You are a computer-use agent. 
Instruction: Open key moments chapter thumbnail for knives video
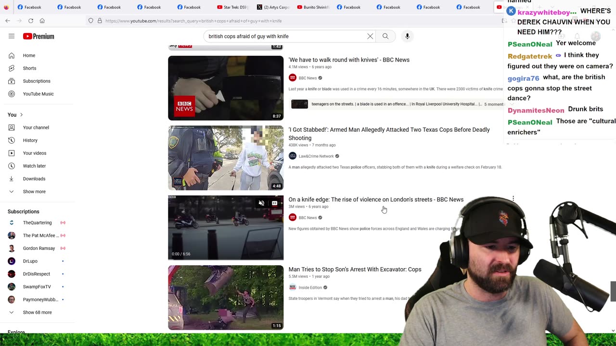299,104
